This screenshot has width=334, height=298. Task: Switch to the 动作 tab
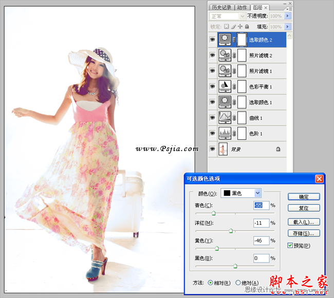(242, 8)
